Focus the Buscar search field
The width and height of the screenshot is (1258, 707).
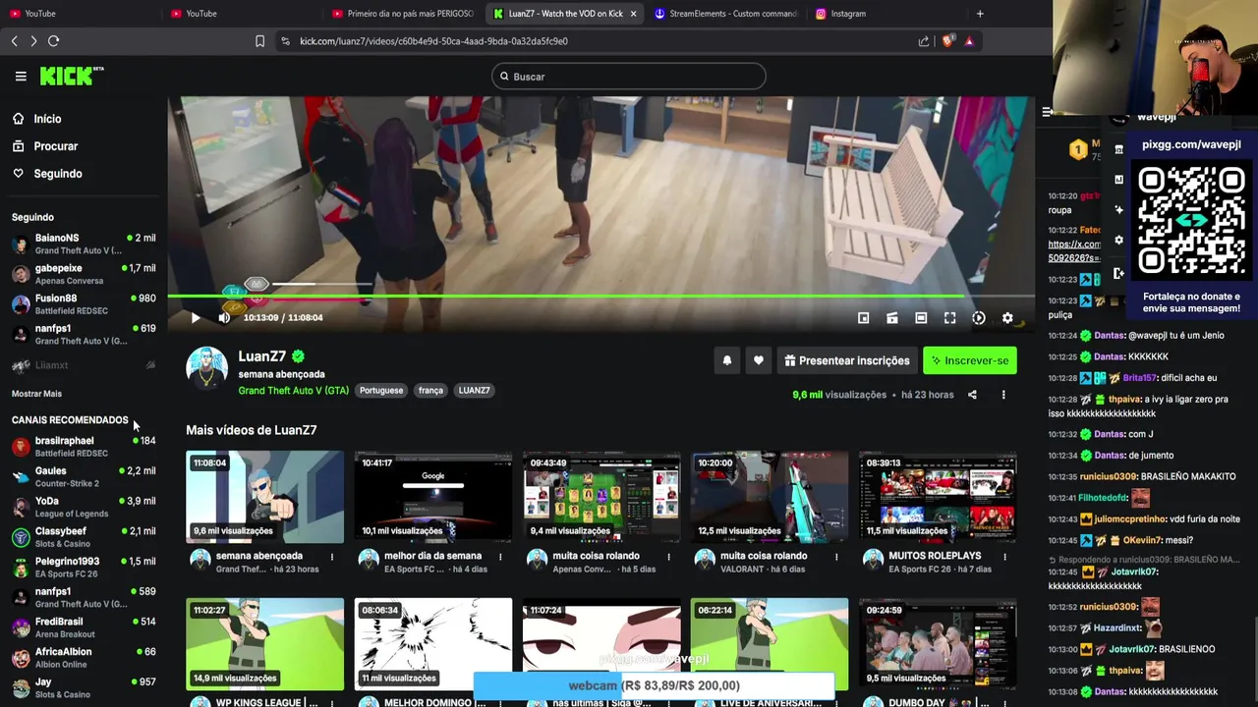pyautogui.click(x=629, y=77)
